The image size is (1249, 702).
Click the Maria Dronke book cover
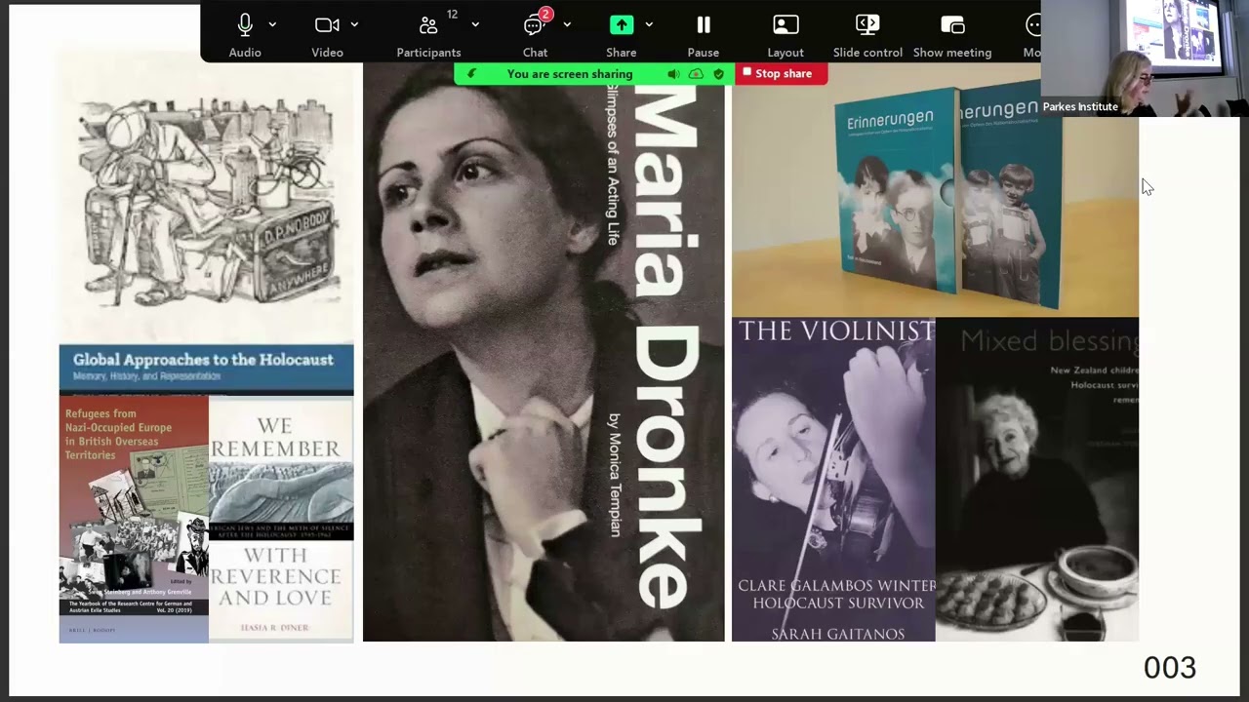[544, 352]
